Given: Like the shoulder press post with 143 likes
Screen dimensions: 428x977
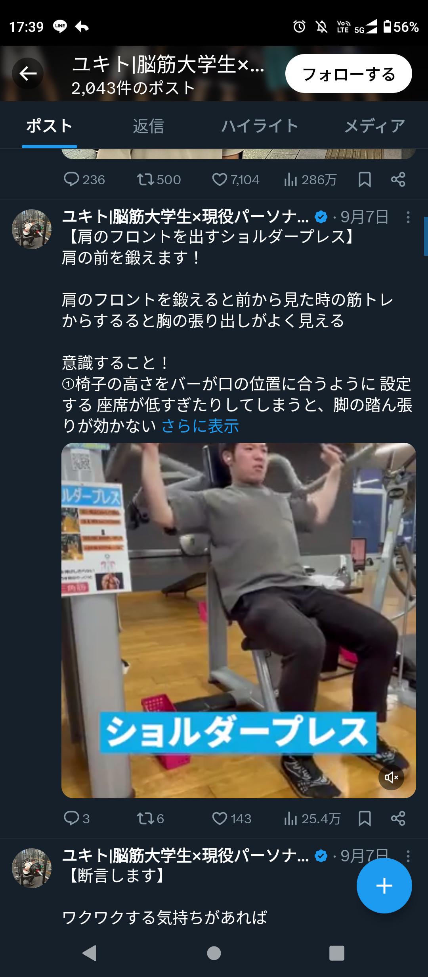Looking at the screenshot, I should click(232, 819).
